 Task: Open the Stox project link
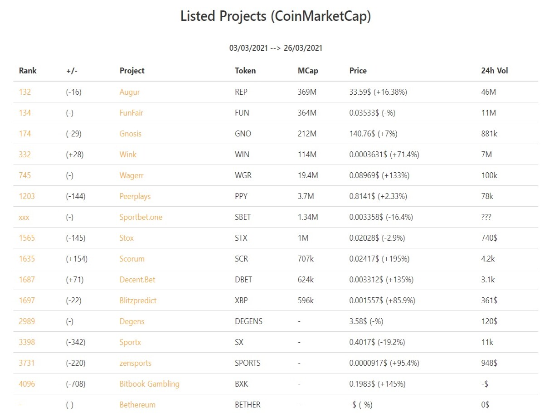click(x=127, y=238)
